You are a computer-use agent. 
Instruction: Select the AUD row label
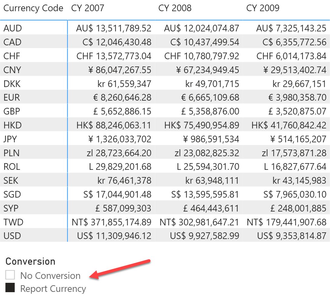coord(13,28)
